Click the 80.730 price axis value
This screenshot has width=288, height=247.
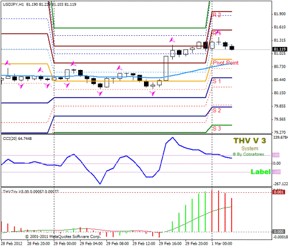(280, 66)
